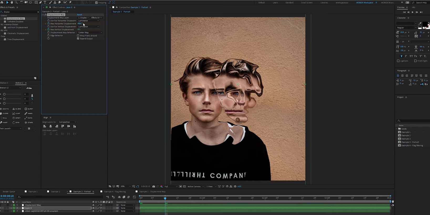
Task: Toggle fx switch for Displacment Map layer
Action: point(101,205)
